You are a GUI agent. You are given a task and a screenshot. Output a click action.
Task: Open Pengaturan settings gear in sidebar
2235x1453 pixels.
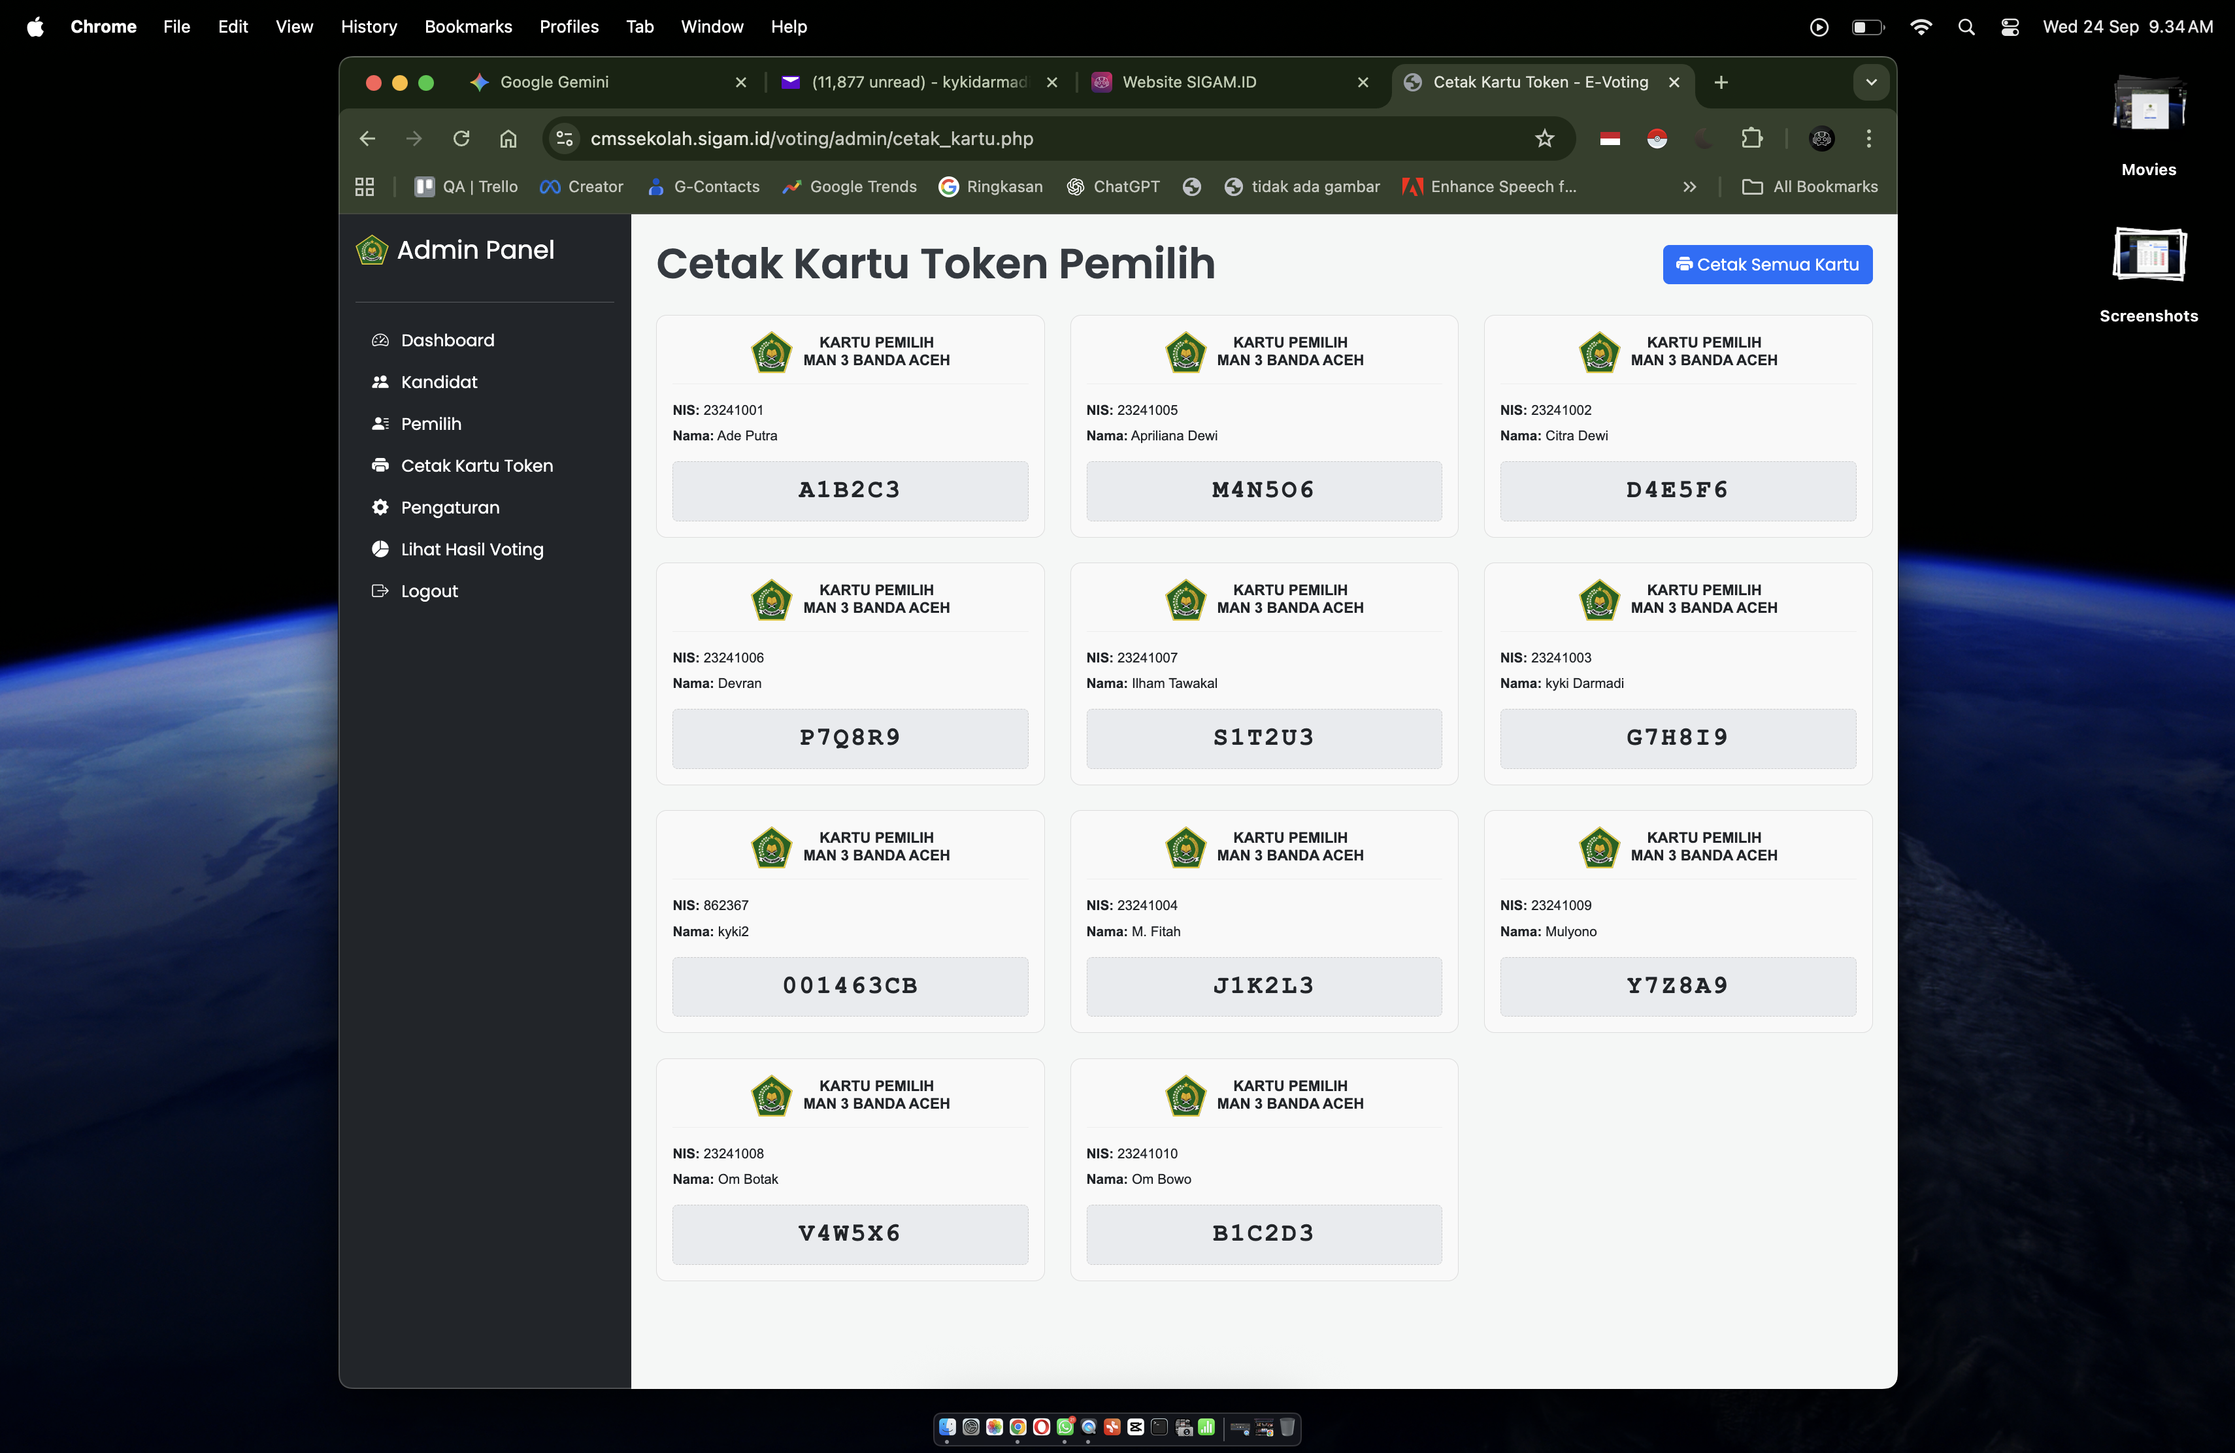click(x=380, y=507)
